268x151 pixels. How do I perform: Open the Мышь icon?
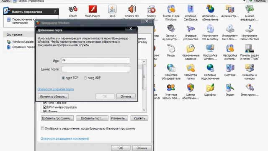pyautogui.click(x=171, y=49)
